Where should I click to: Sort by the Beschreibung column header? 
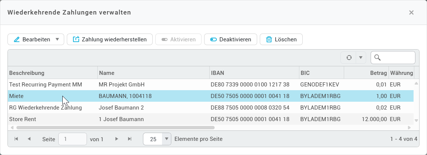[x=52, y=73]
